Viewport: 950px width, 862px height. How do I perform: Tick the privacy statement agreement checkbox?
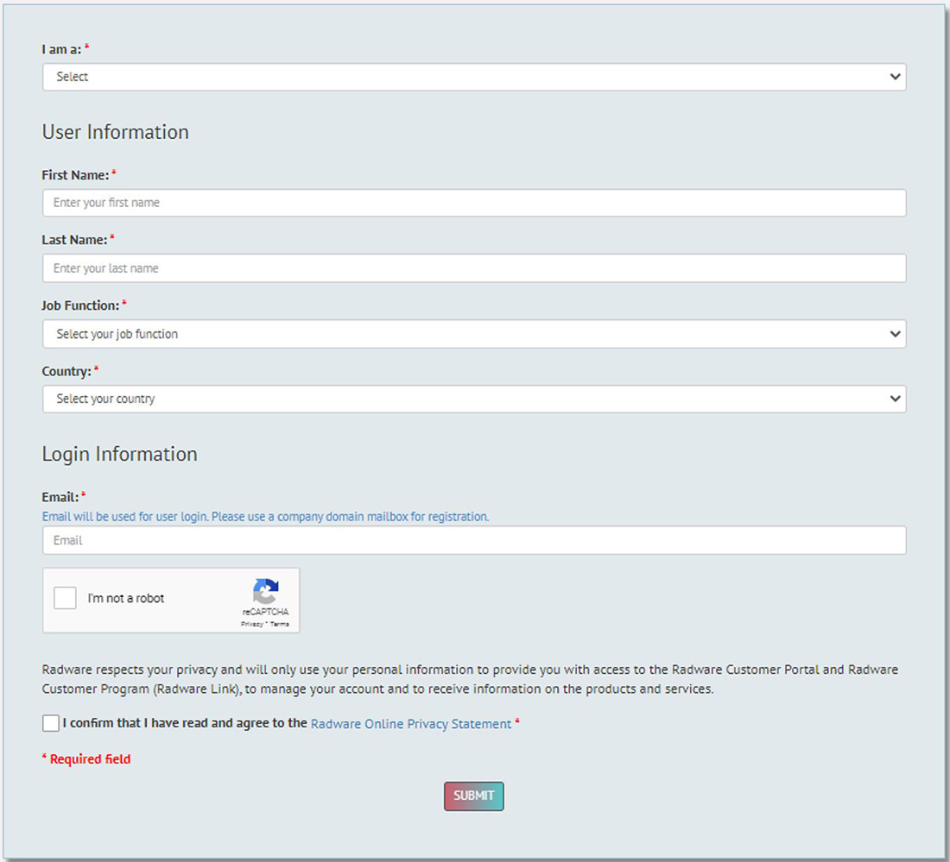point(51,723)
